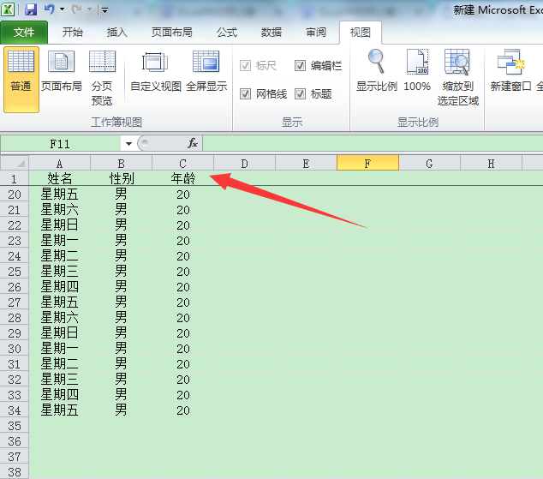Expand the Name Box dropdown arrow
Viewport: 543px width, 479px height.
tap(128, 143)
